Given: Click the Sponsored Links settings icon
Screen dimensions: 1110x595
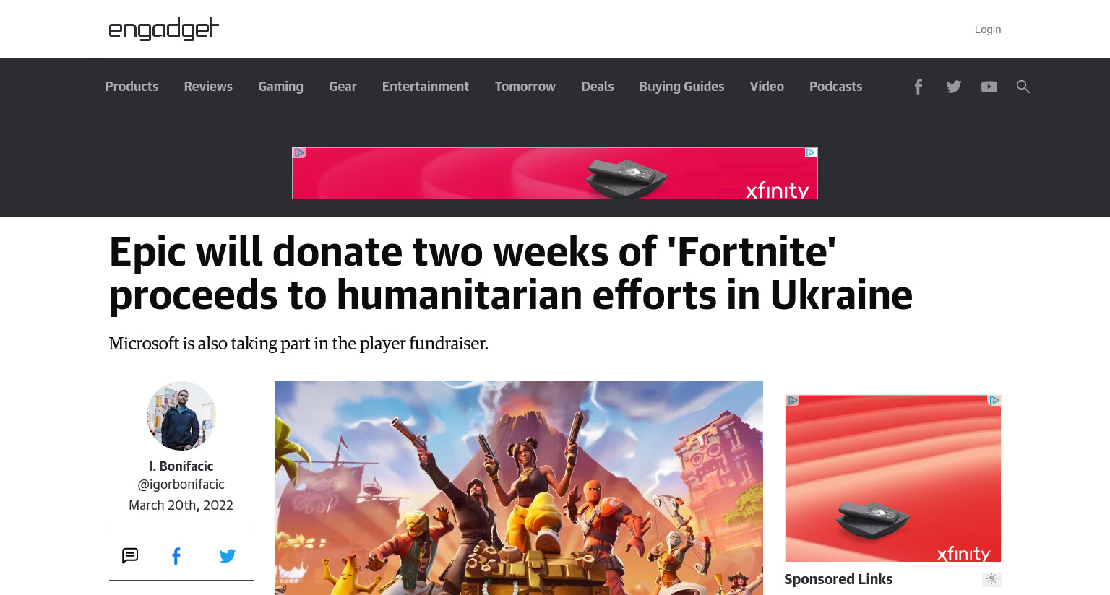Looking at the screenshot, I should click(x=991, y=579).
